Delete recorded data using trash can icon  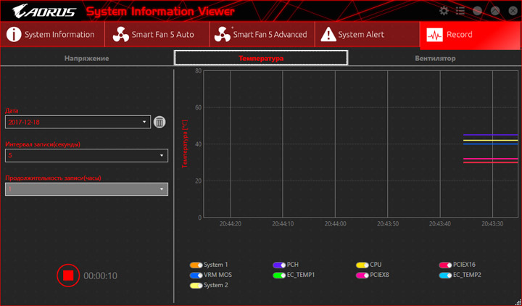tap(159, 123)
